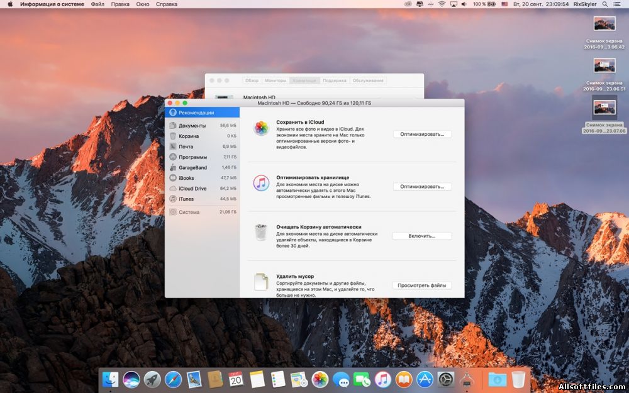Click Photos icon beside Сохранить в iCloud
The height and width of the screenshot is (393, 629).
click(x=261, y=128)
